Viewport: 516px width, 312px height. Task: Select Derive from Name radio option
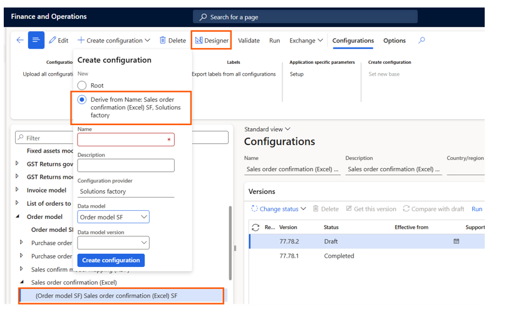coord(82,99)
